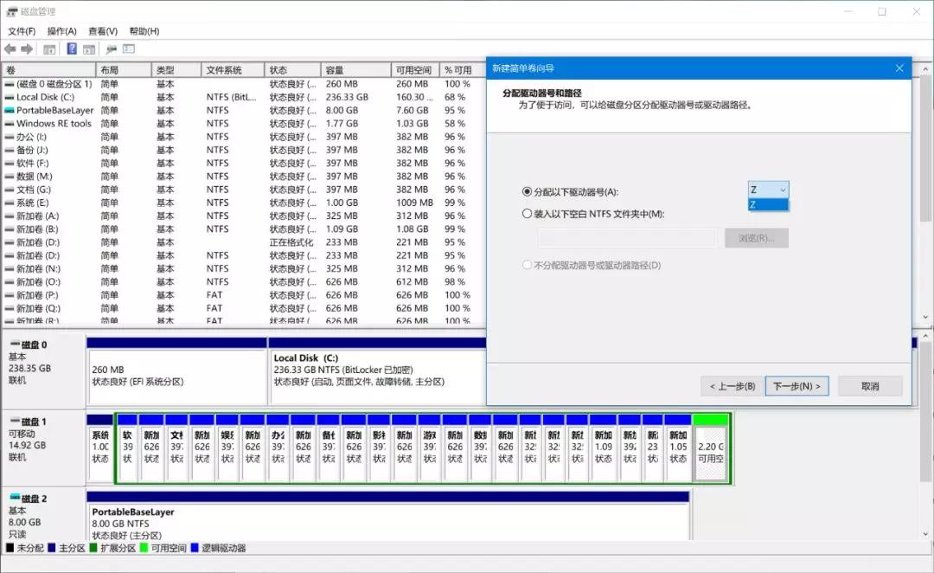Open the drive letter Z dropdown
This screenshot has height=573, width=934.
pos(768,190)
